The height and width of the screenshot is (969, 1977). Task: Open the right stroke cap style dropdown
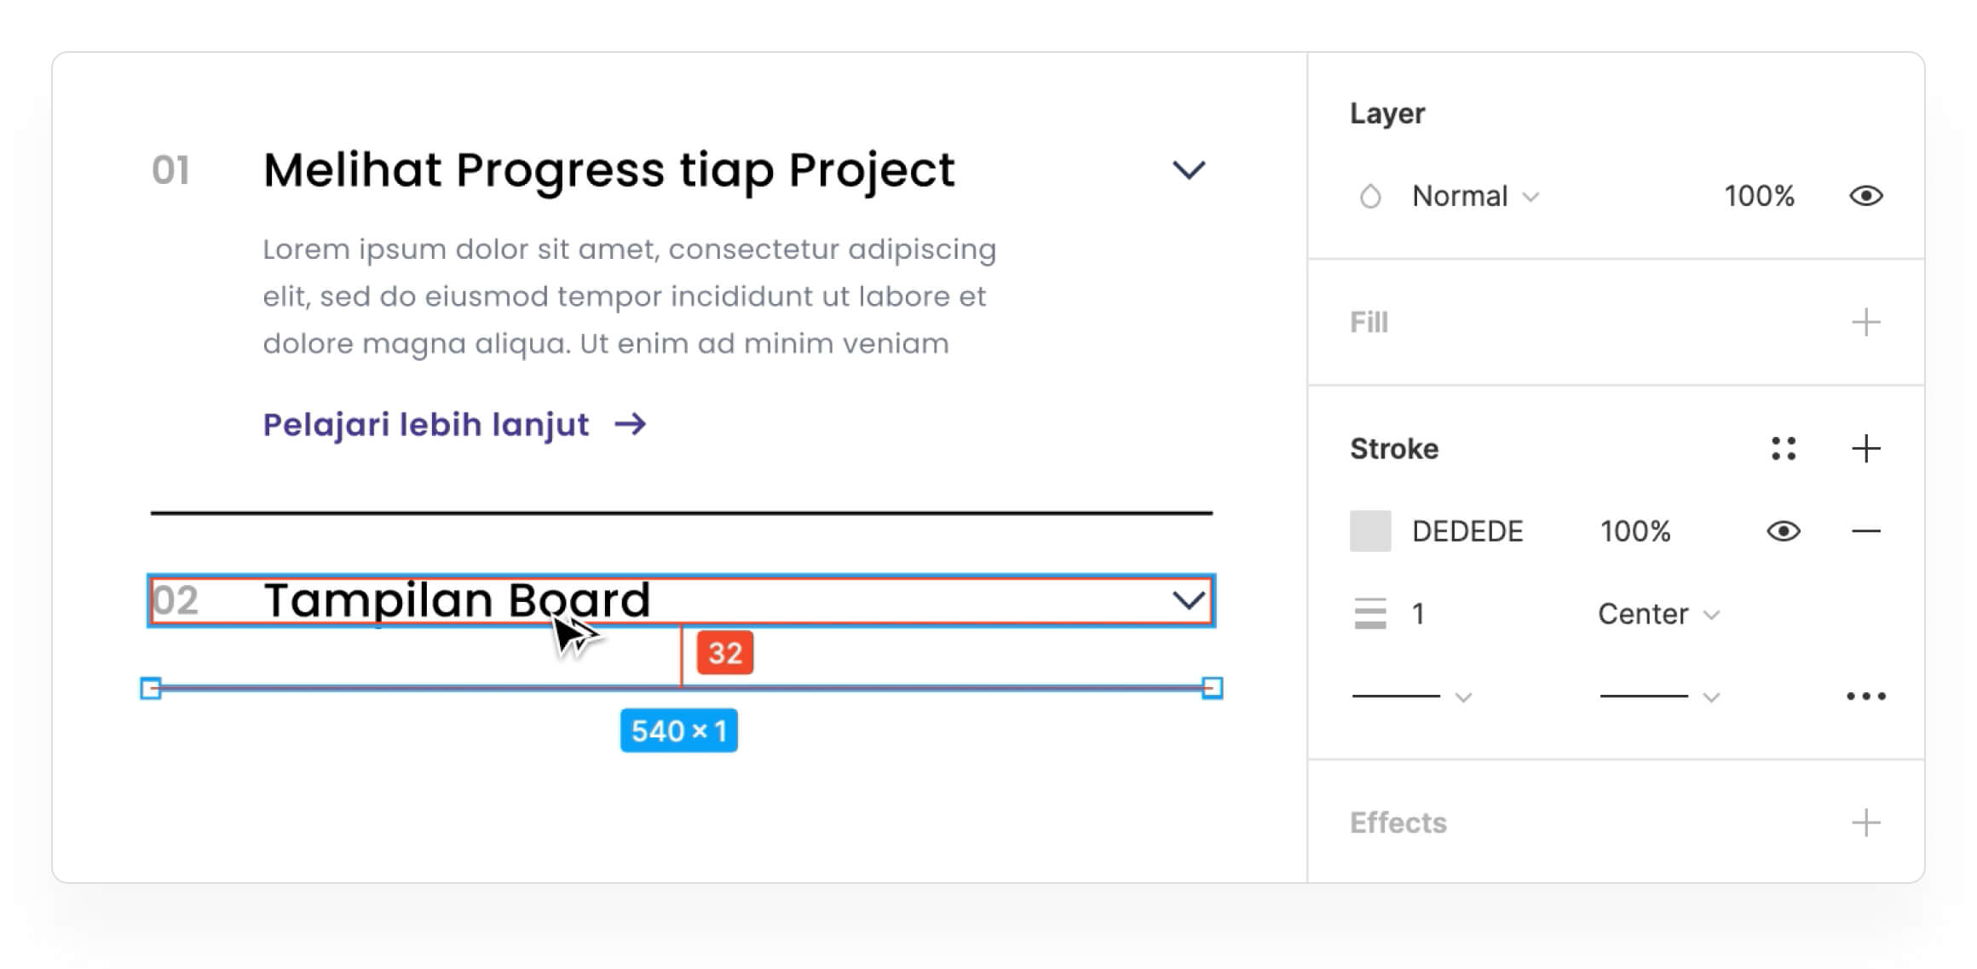click(1658, 697)
